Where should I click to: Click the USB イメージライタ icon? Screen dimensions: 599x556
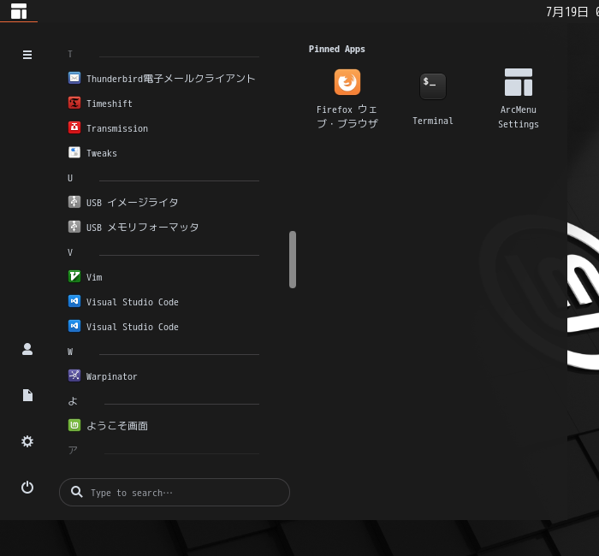click(x=74, y=202)
